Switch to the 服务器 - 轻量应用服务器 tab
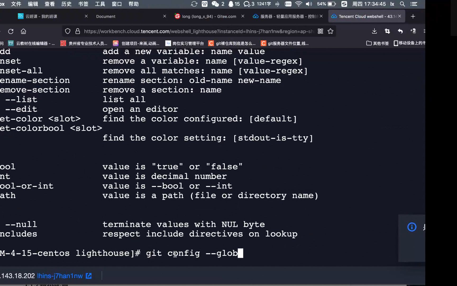The width and height of the screenshot is (457, 286). tap(287, 16)
